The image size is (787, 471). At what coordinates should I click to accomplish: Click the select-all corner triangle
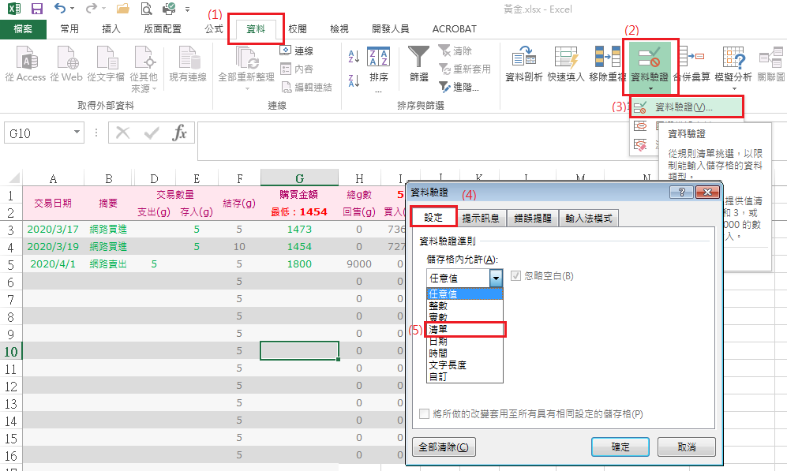click(13, 178)
